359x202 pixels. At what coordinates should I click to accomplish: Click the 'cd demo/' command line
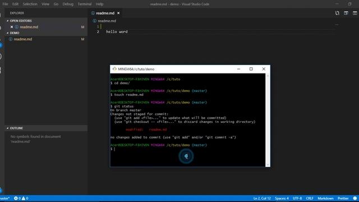(x=120, y=83)
